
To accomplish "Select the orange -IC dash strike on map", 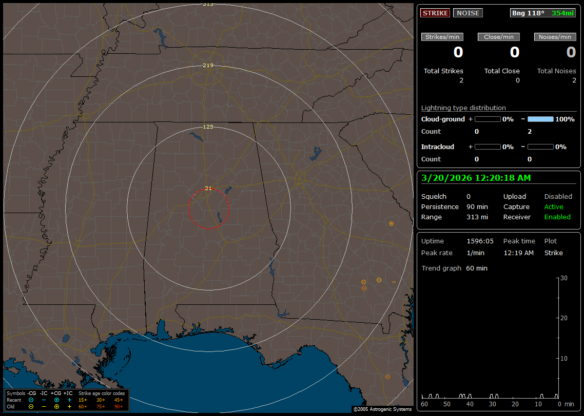I will pyautogui.click(x=394, y=282).
